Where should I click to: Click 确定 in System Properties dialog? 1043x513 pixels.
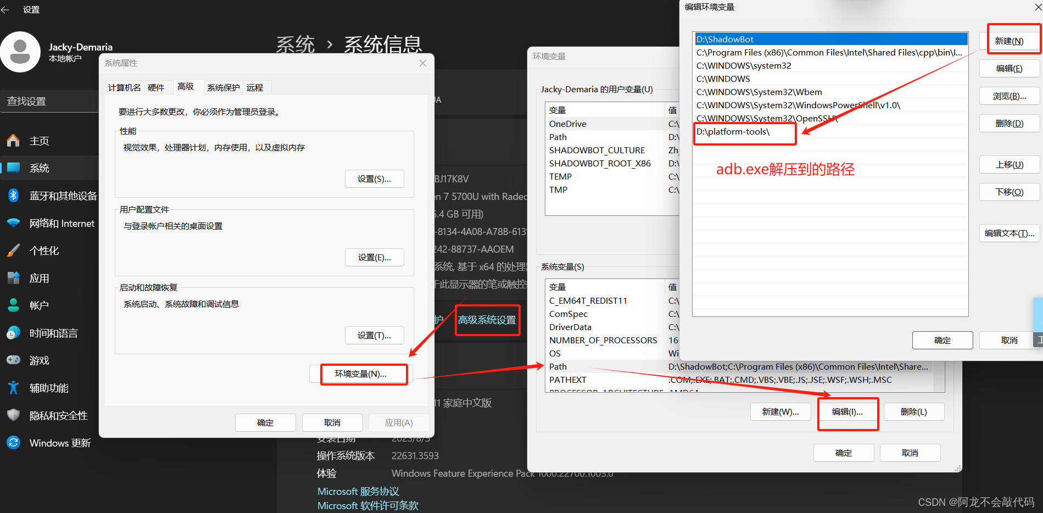[265, 422]
